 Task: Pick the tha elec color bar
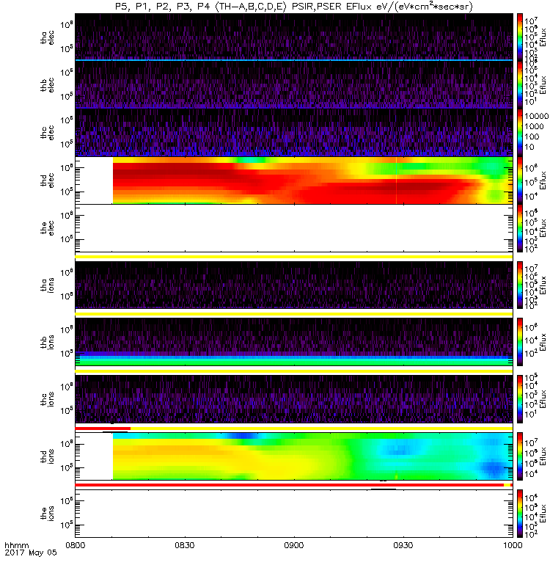click(520, 37)
